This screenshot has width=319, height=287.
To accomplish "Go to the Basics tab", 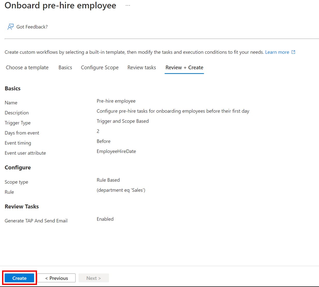I will pos(65,67).
